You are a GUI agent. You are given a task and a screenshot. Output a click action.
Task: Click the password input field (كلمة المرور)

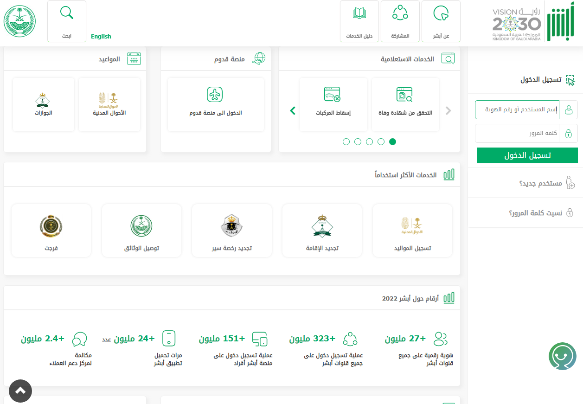(517, 134)
